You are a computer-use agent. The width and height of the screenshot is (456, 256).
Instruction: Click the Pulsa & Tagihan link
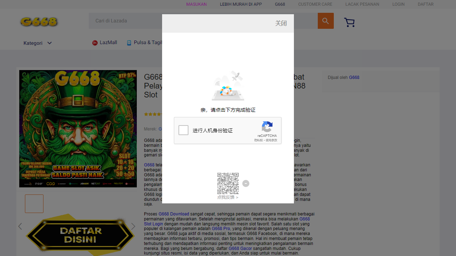[148, 42]
